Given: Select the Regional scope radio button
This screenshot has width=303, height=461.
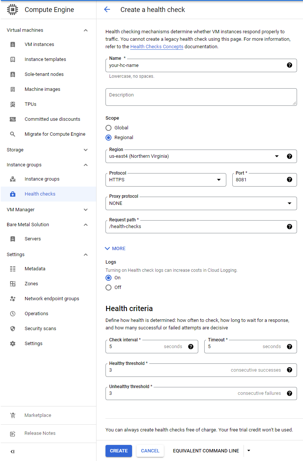Looking at the screenshot, I should [108, 138].
